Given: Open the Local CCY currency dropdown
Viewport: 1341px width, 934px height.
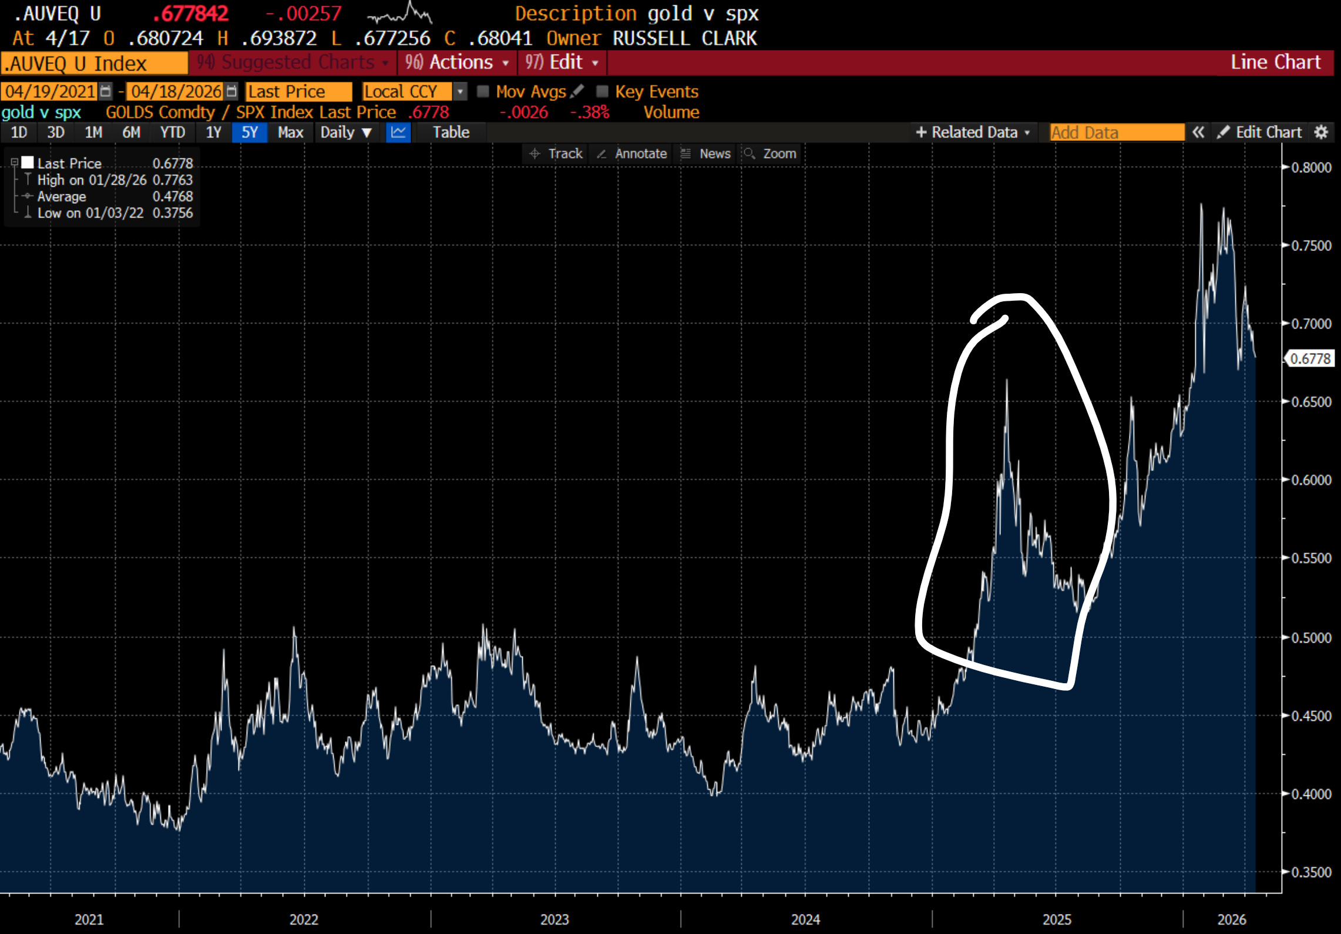Looking at the screenshot, I should coord(461,91).
